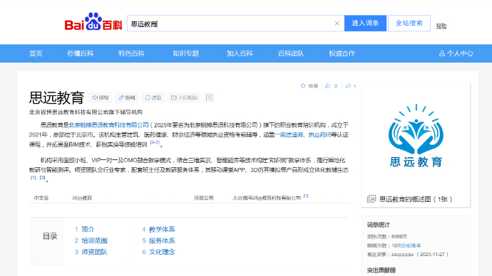
Task: Click the 目录 label
Action: pos(50,237)
